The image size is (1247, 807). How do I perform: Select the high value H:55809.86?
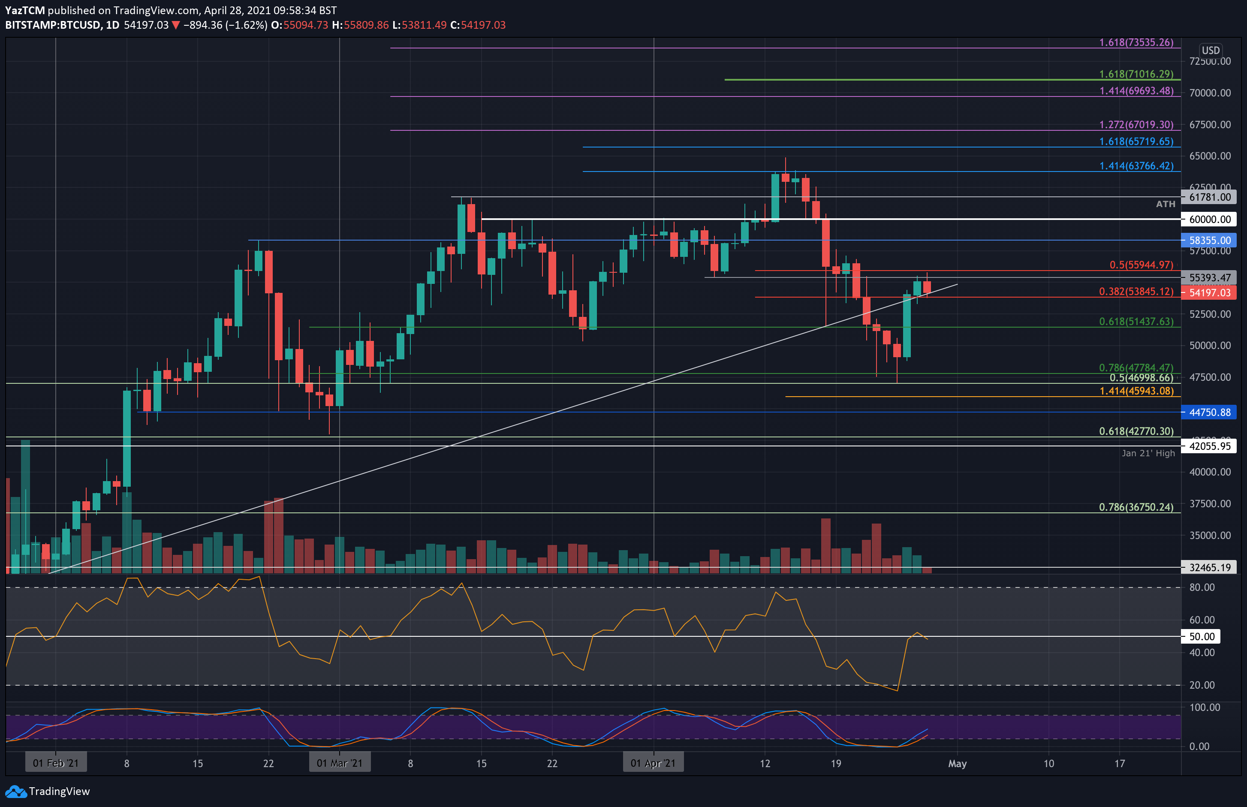tap(361, 25)
